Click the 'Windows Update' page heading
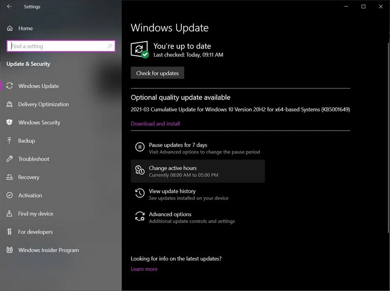The height and width of the screenshot is (291, 390). 170,28
